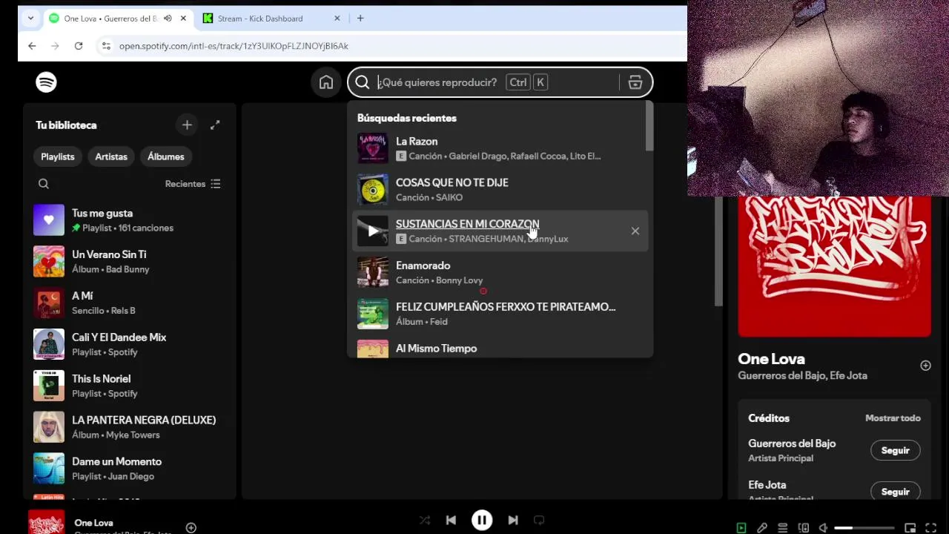Screen dimensions: 949x534
Task: Remove SUSTANCIAS EN MI CORAZON from recent searches
Action: (x=635, y=231)
